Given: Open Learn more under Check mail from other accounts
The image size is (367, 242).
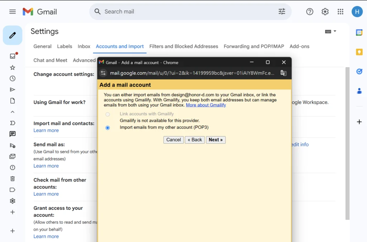Looking at the screenshot, I should [46, 194].
